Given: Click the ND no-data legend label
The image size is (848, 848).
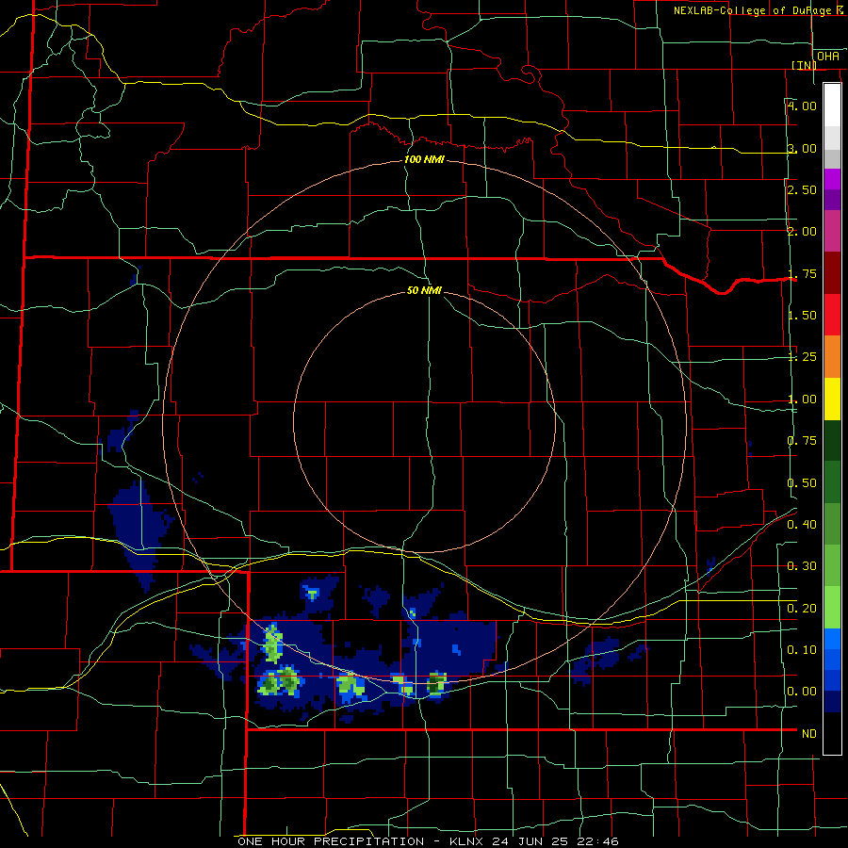Looking at the screenshot, I should [809, 734].
